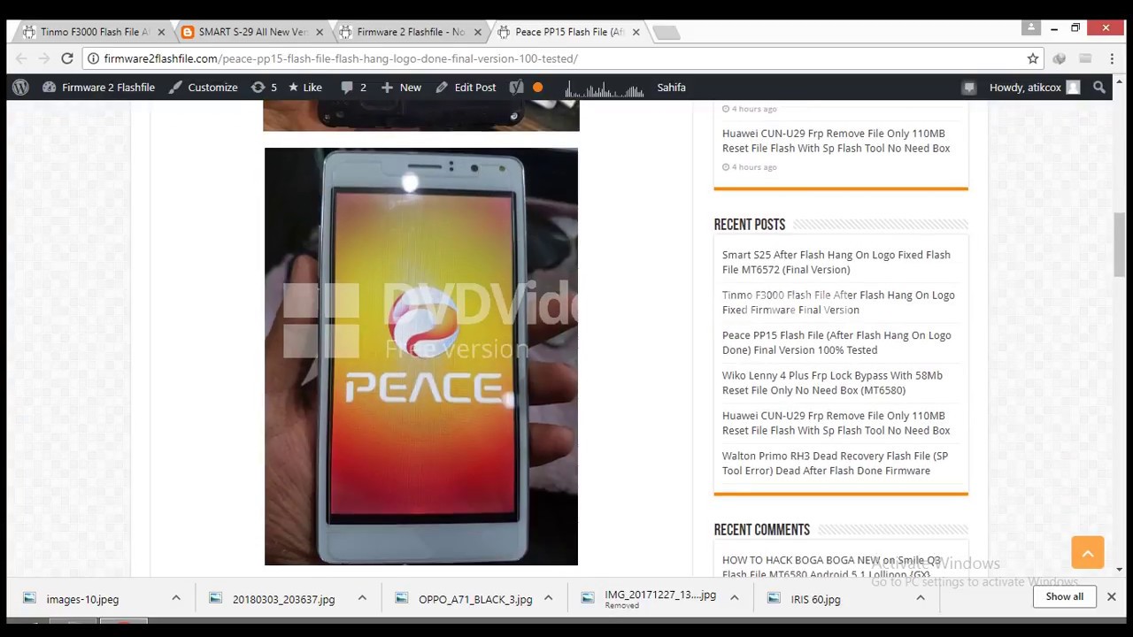
Task: Click the site info icon in the address bar
Action: pyautogui.click(x=93, y=58)
